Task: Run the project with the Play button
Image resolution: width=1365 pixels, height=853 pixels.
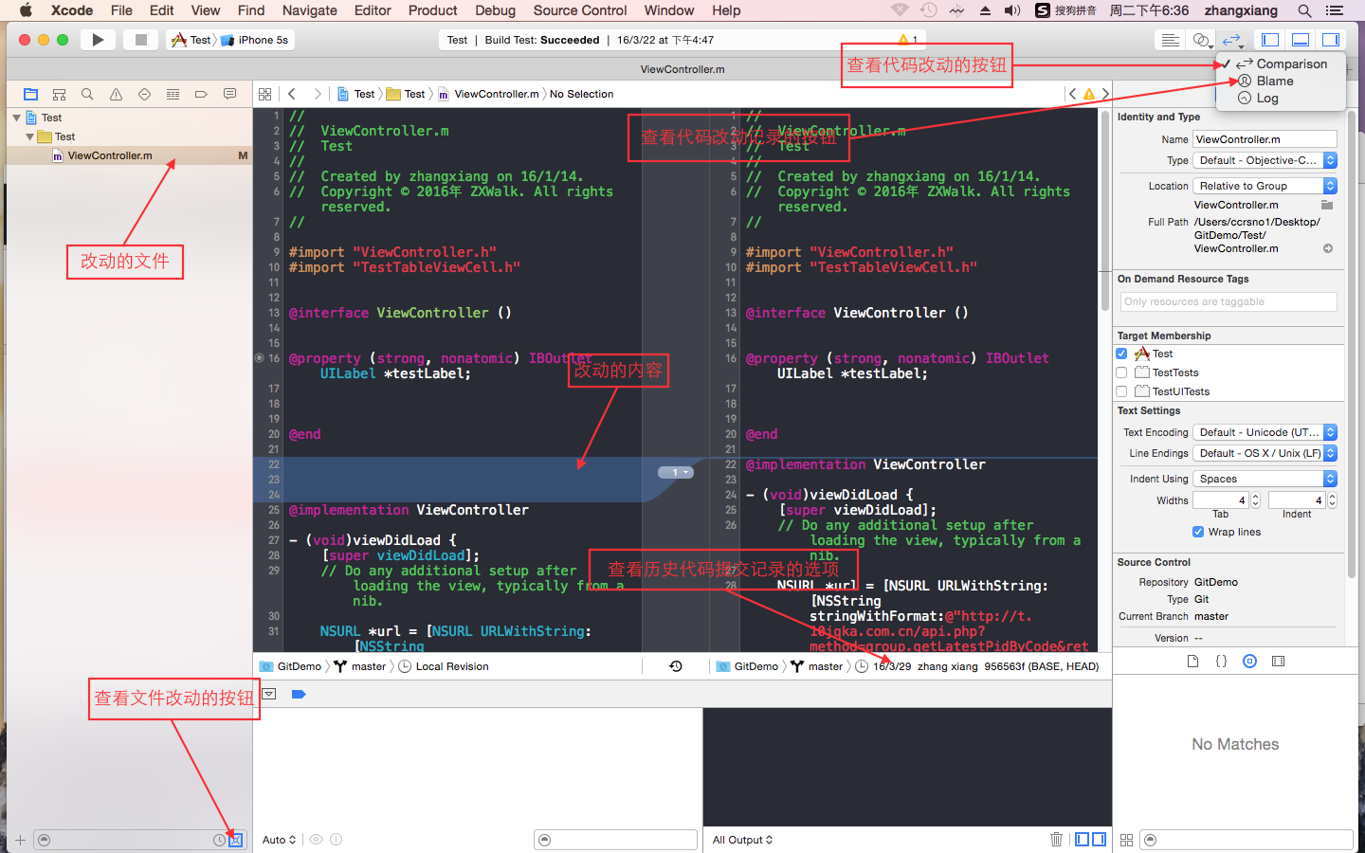Action: coord(97,40)
